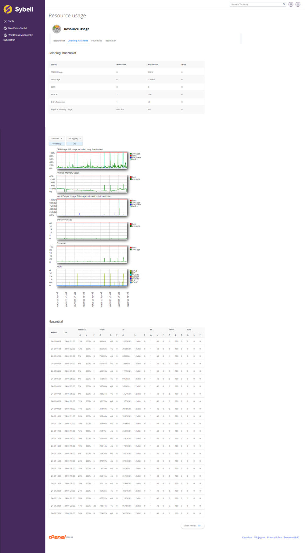The width and height of the screenshot is (305, 553).
Task: Click the cPanel logo in footer
Action: [57, 537]
